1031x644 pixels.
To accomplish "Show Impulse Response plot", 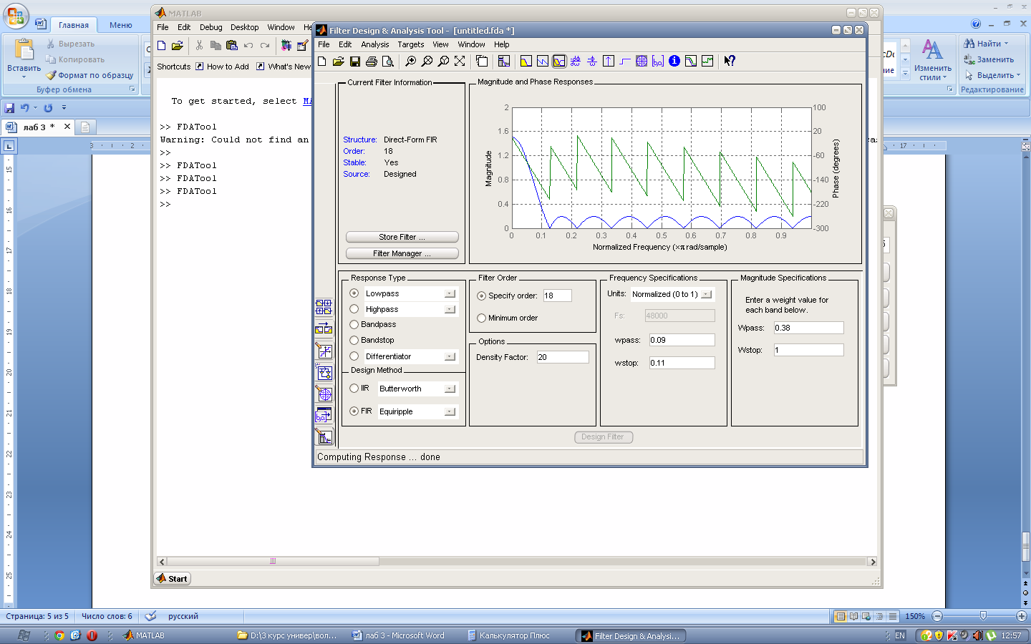I will click(609, 62).
